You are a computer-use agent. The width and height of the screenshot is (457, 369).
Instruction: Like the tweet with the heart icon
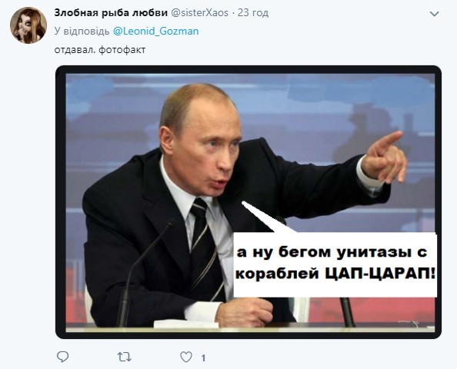[186, 357]
